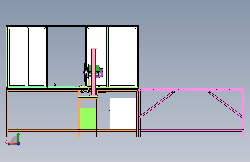Click the green Y axis arrow of the triad
Image resolution: width=250 pixels, height=162 pixels.
(18, 138)
